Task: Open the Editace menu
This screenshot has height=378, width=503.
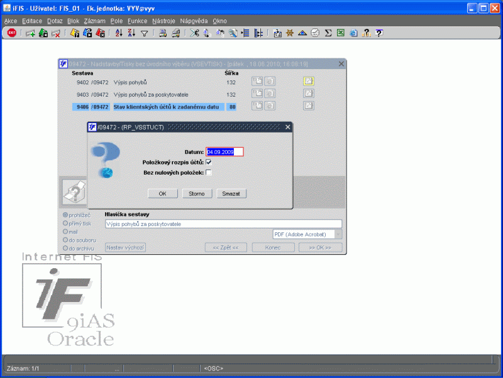Action: [32, 21]
